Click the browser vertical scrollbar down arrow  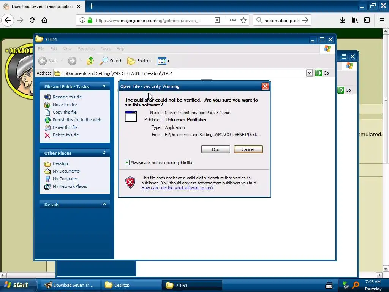(386, 269)
